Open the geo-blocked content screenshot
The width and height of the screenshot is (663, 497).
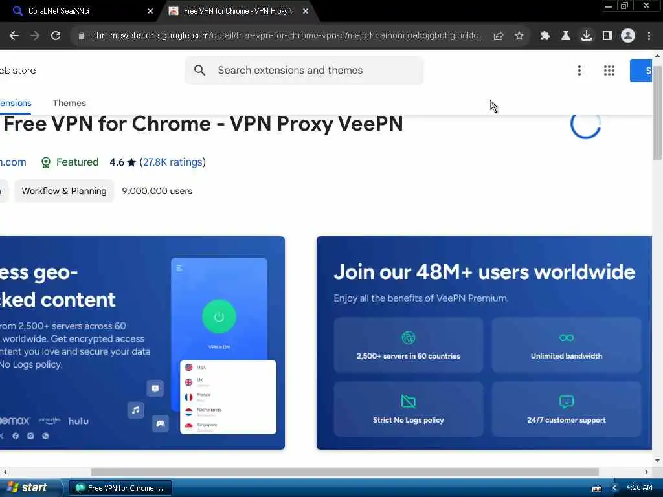point(142,343)
